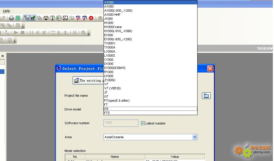Click the red round stop button icon
The height and width of the screenshot is (161, 274).
[x=91, y=18]
